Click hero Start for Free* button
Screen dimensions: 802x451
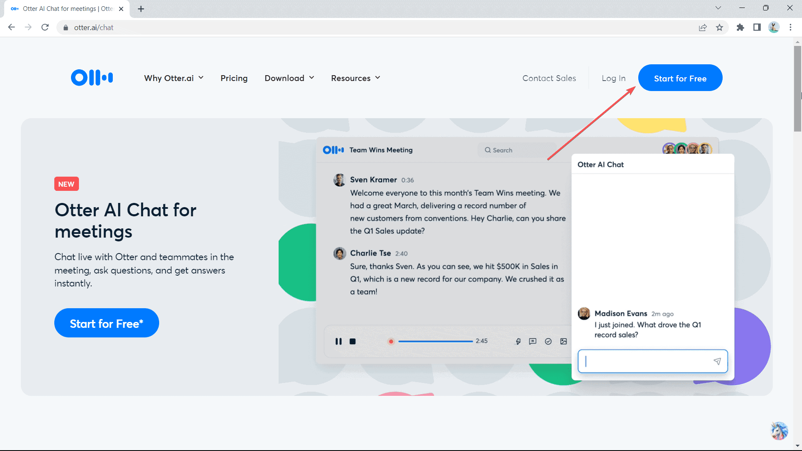point(107,323)
